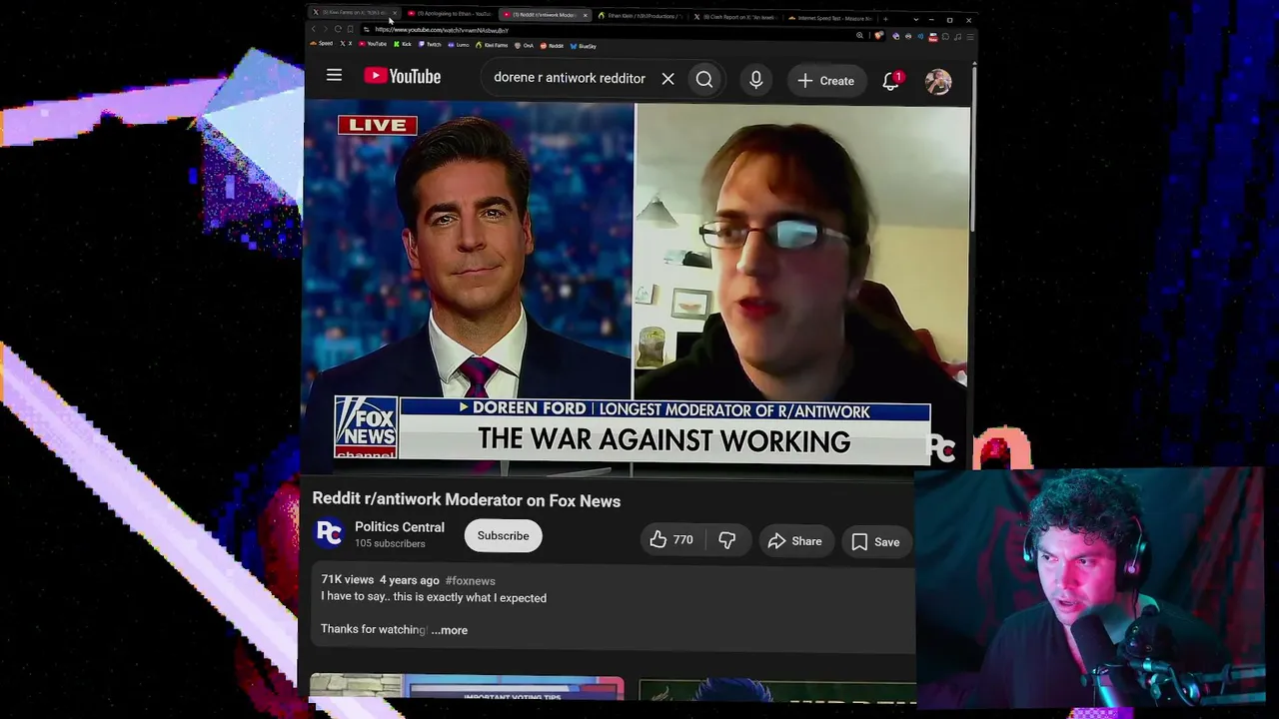Click the 105 subscribers text

click(x=390, y=544)
